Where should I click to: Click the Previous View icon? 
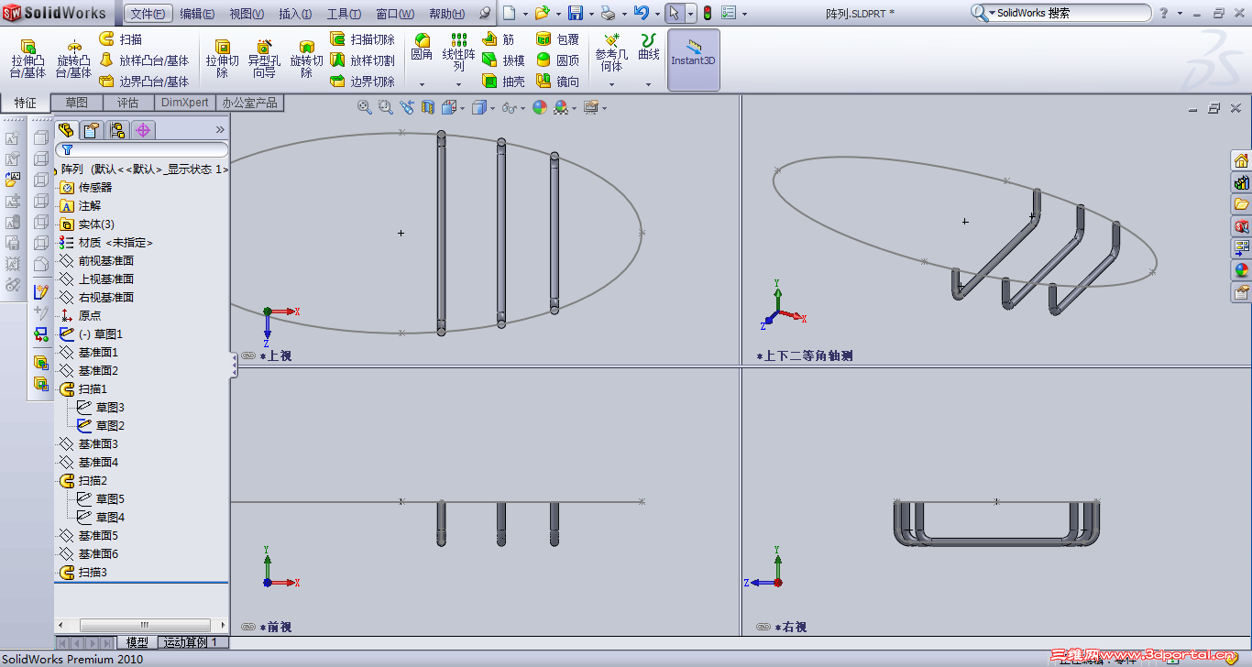(x=407, y=107)
